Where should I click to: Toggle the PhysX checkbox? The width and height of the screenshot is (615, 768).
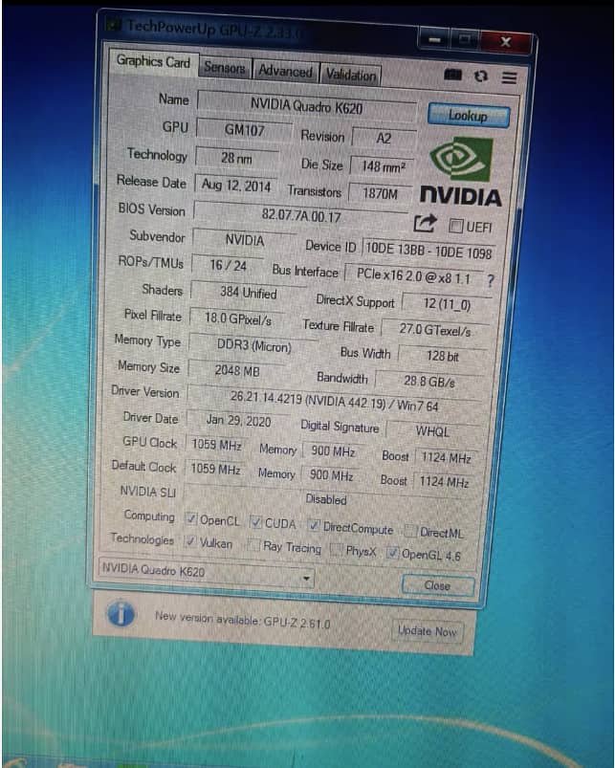click(337, 549)
